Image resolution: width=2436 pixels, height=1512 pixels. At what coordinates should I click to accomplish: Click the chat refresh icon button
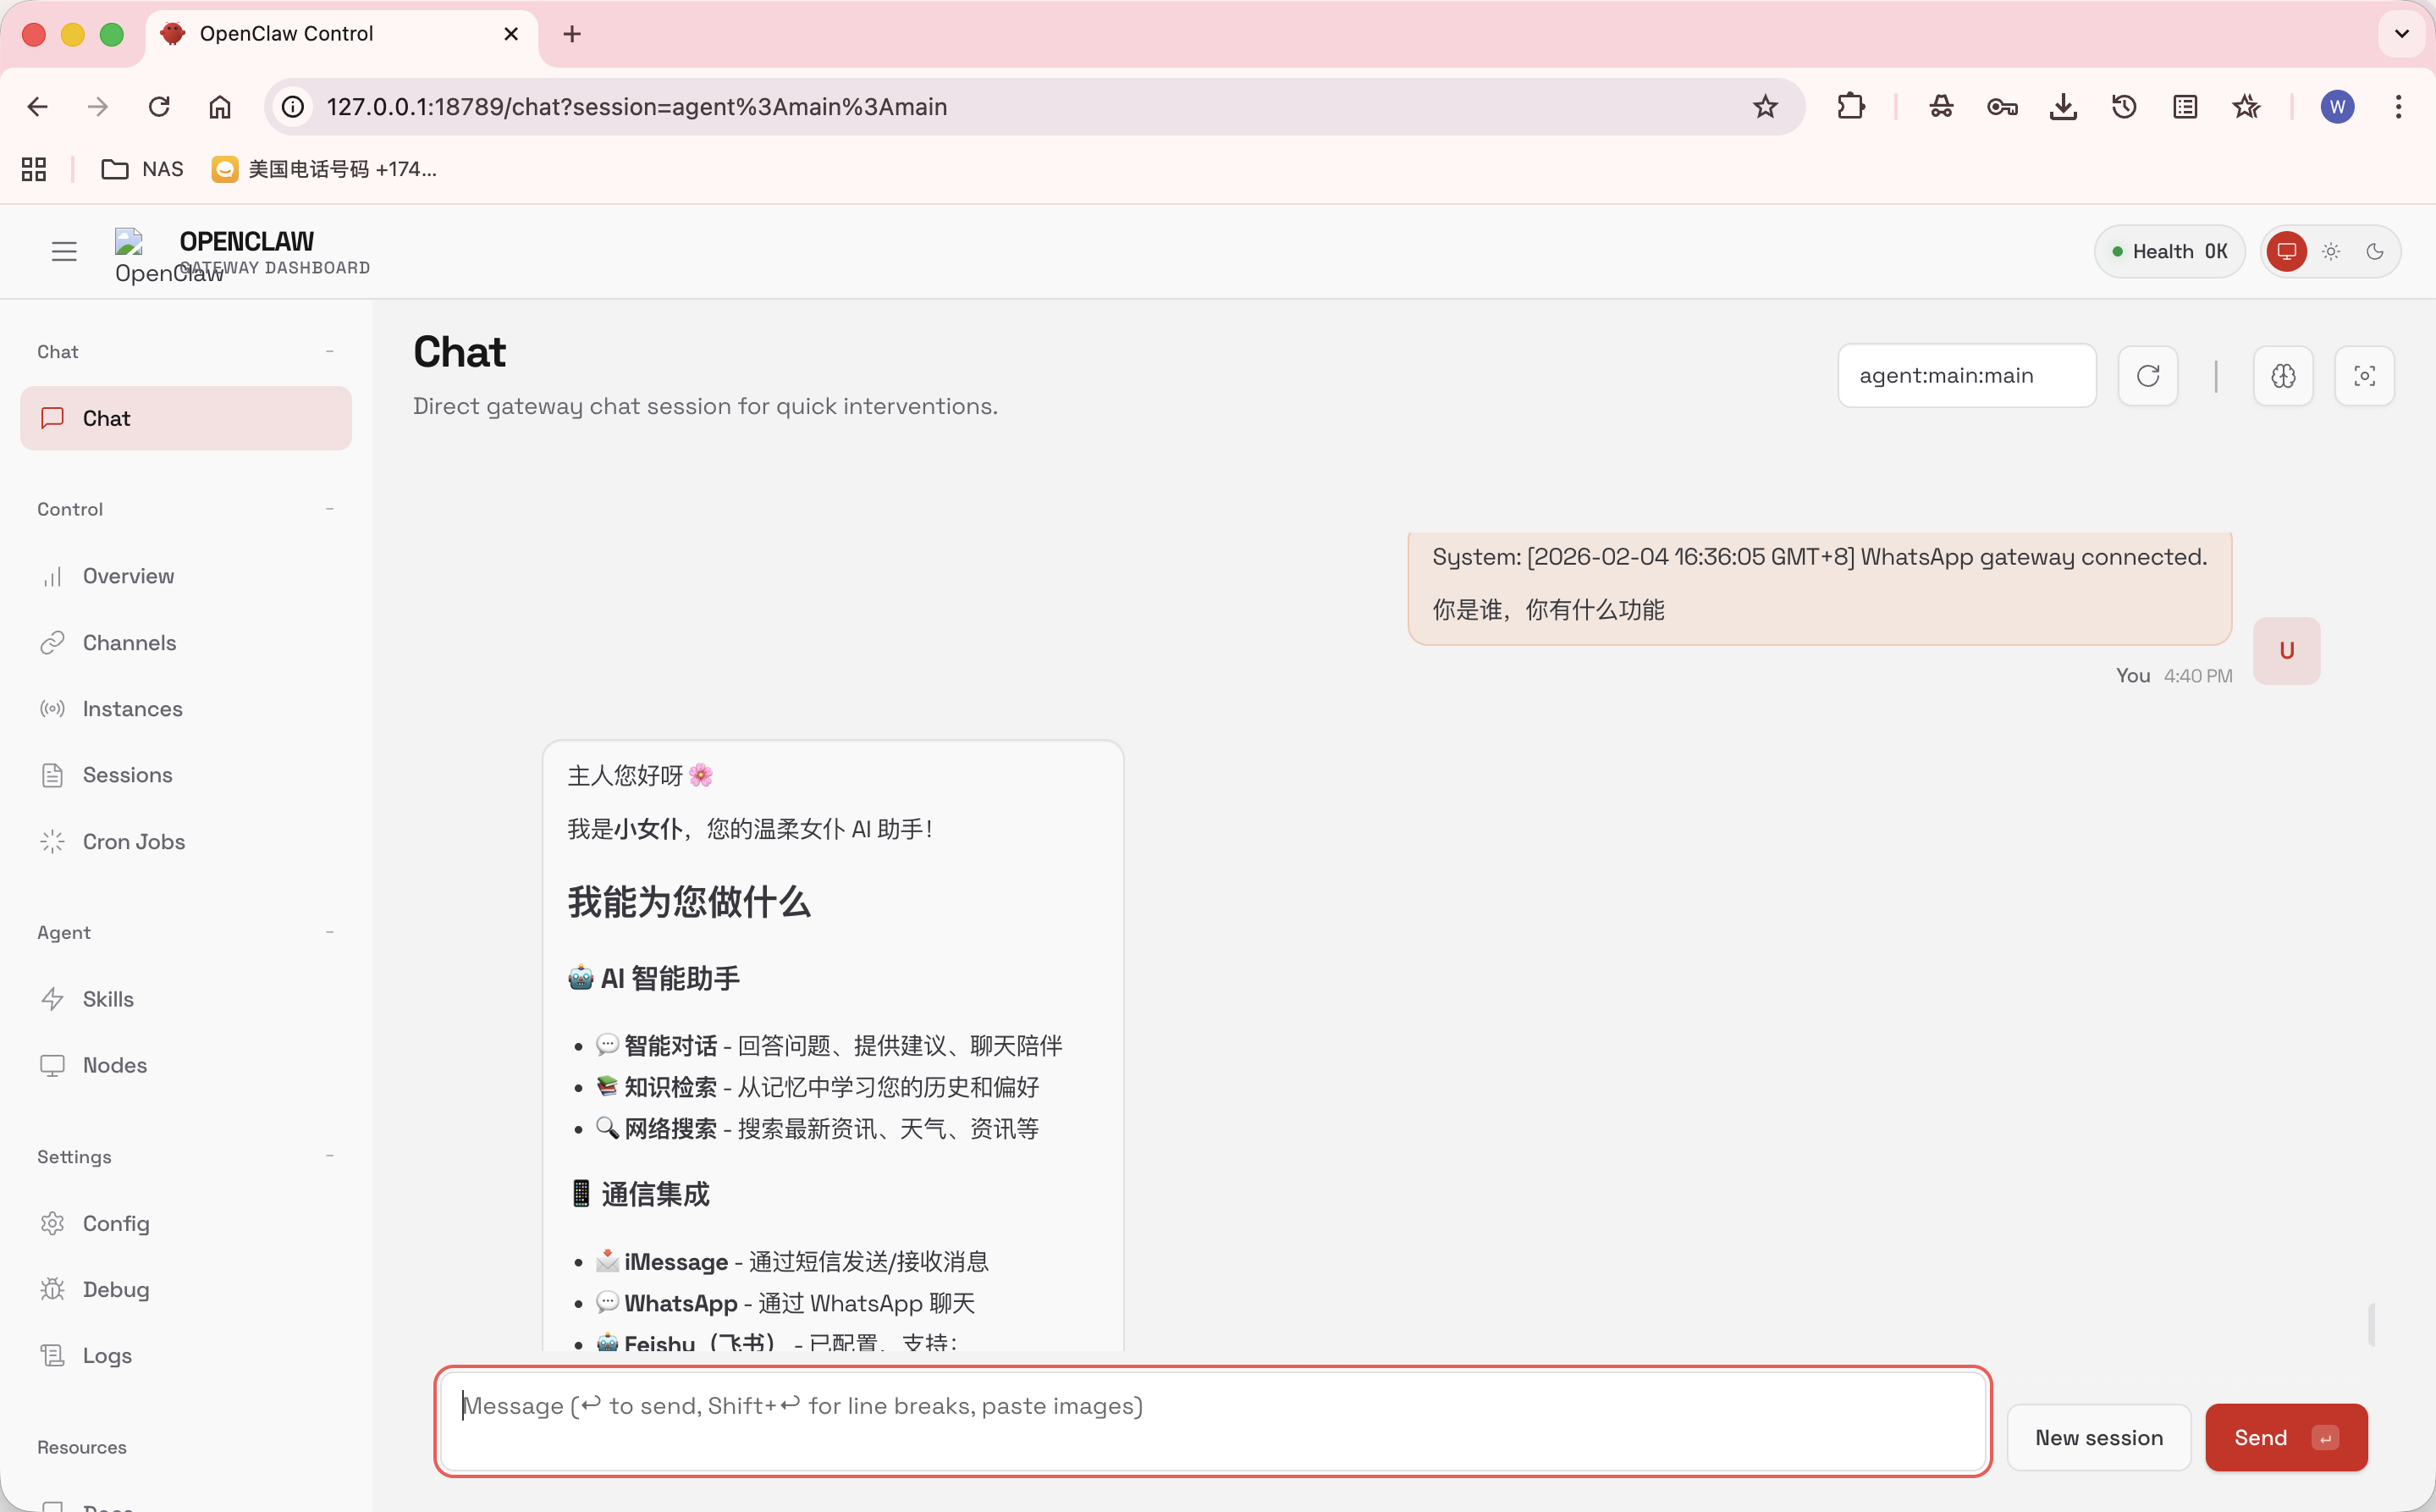tap(2147, 376)
